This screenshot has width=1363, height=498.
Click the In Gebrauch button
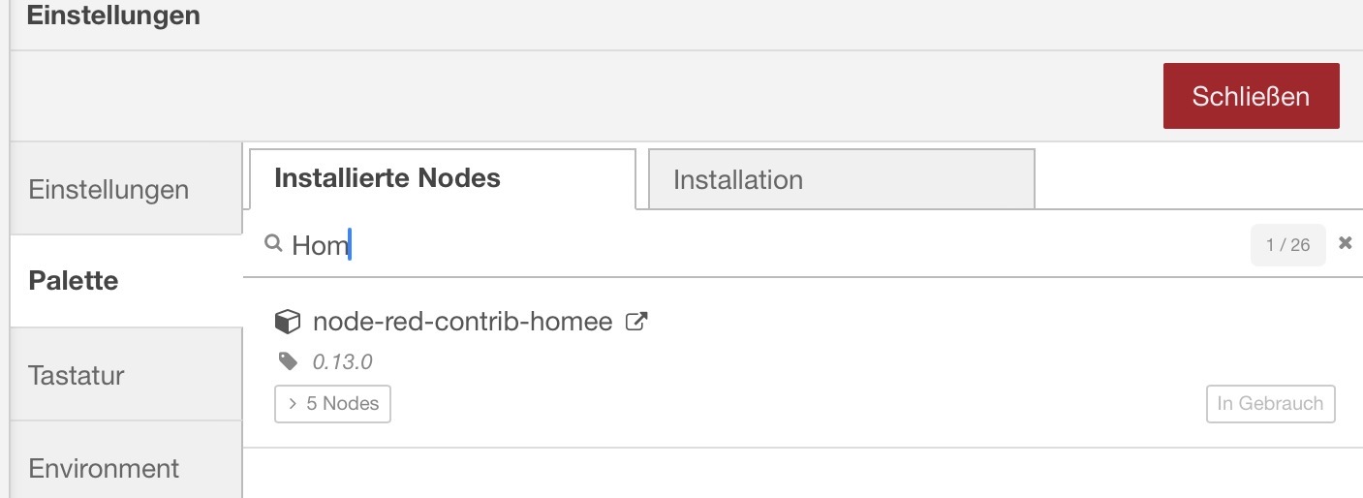coord(1270,404)
